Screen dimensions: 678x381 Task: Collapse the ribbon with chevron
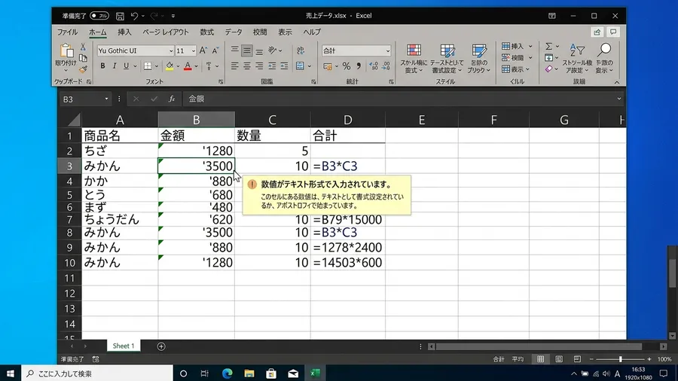(616, 82)
